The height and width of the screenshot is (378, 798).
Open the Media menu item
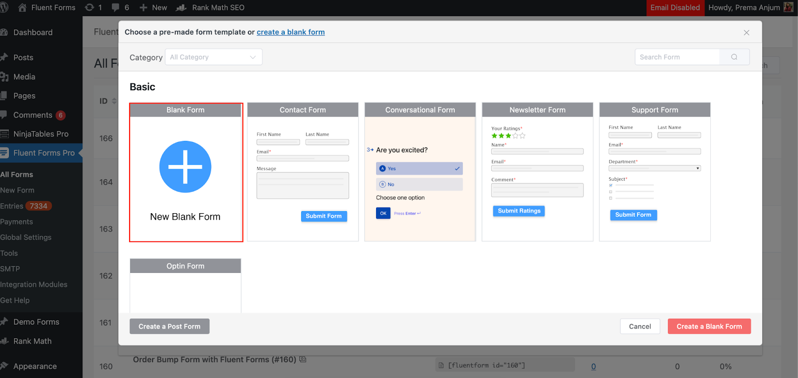(x=24, y=77)
